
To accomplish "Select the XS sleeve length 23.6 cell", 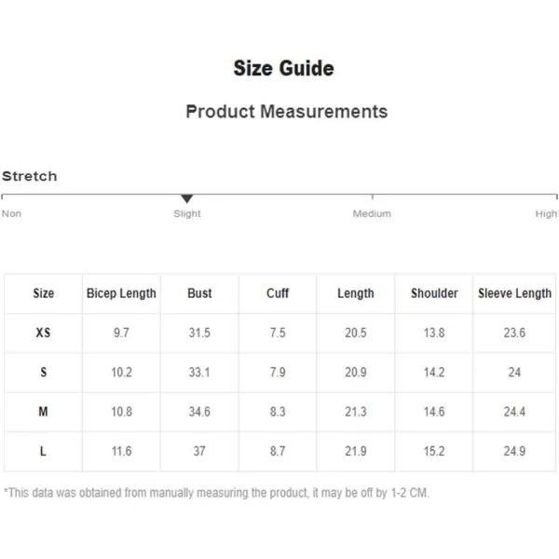I will [x=514, y=333].
